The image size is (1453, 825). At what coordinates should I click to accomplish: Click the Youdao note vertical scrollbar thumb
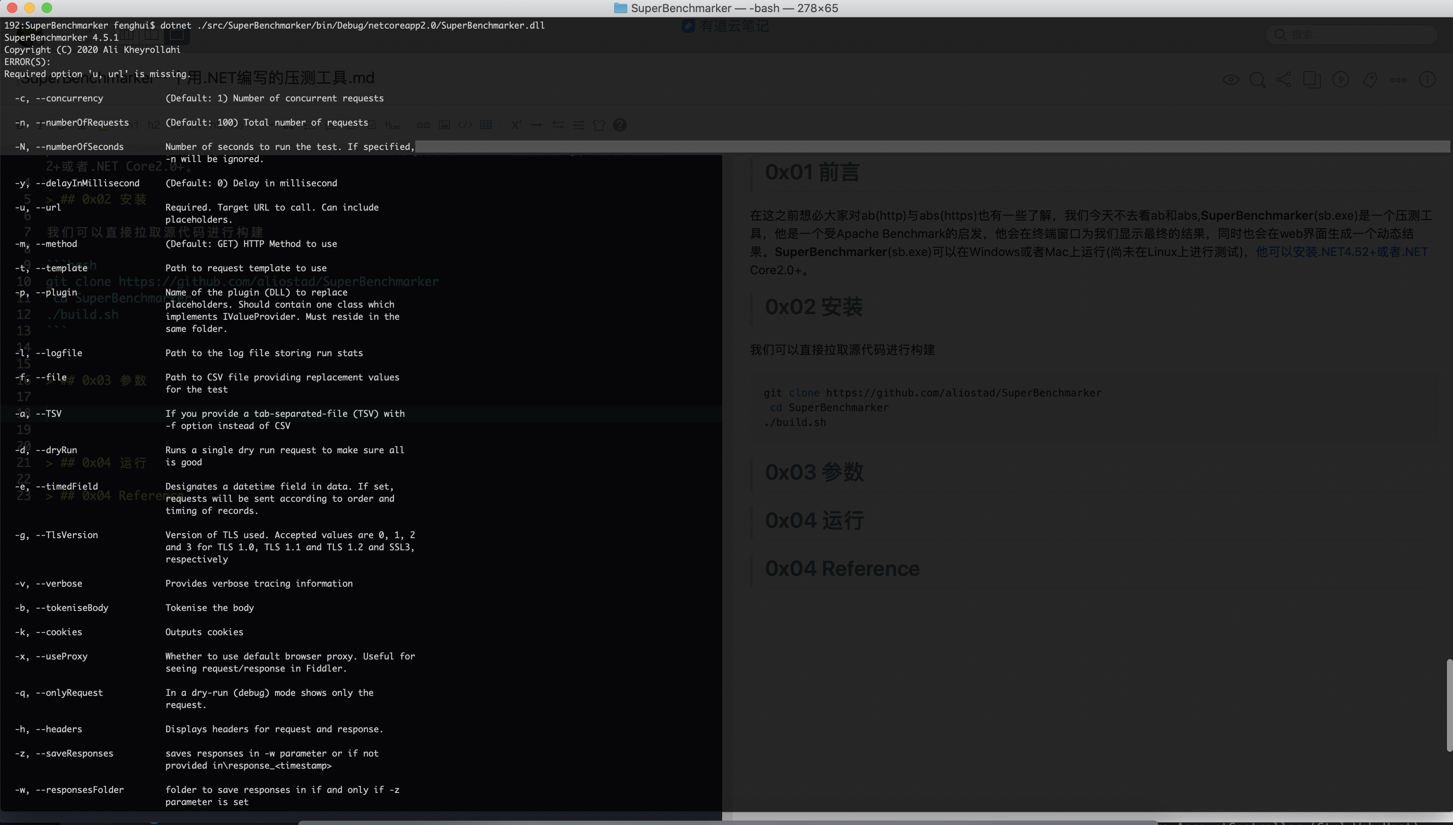[1449, 705]
